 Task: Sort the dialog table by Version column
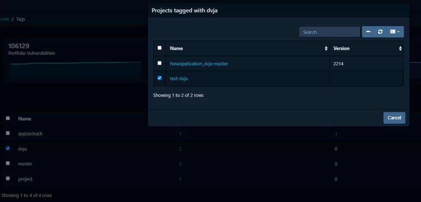click(367, 48)
